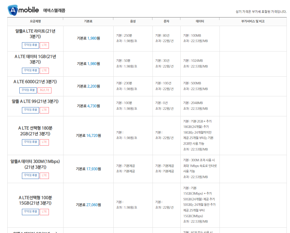
Task: Click the 기본 : 30건 text message value
Action: (162, 61)
